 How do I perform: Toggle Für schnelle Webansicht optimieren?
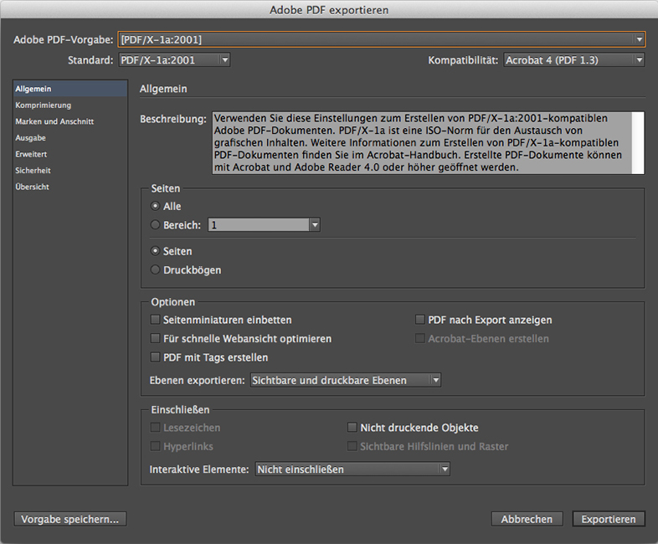pyautogui.click(x=155, y=339)
